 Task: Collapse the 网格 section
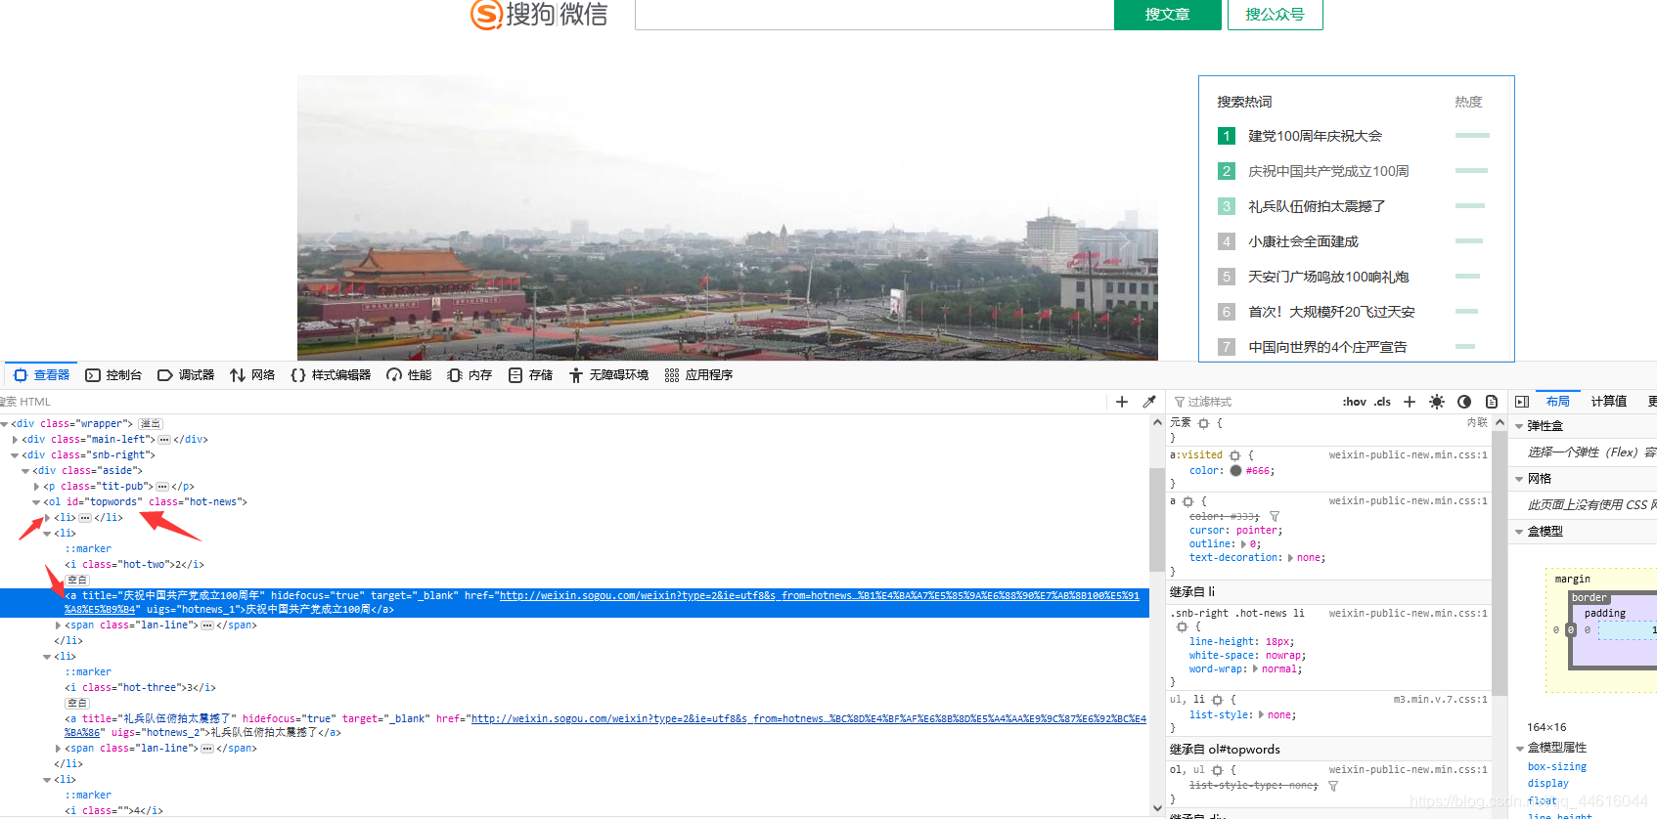(x=1519, y=479)
